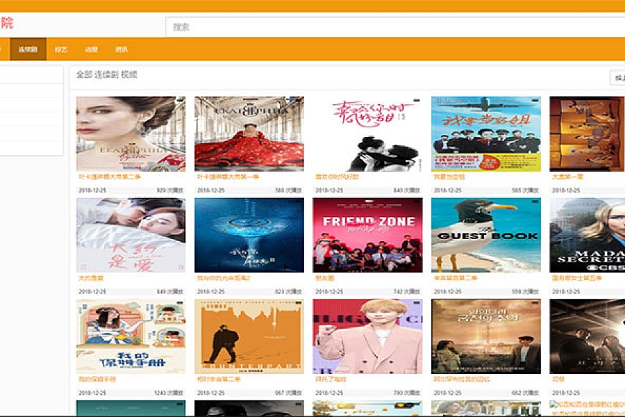
Task: Open the 相对宇宙第二季 title link
Action: tap(219, 379)
